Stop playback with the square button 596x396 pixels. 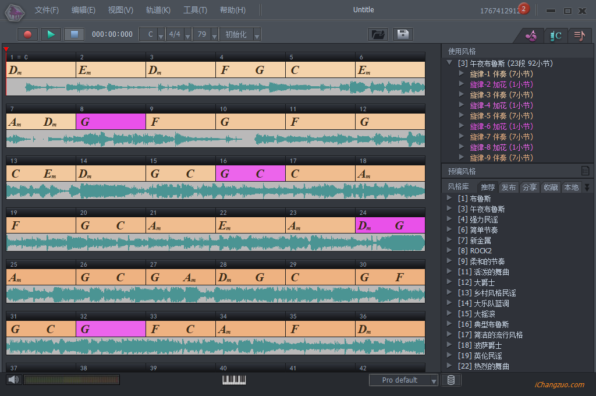pyautogui.click(x=74, y=34)
